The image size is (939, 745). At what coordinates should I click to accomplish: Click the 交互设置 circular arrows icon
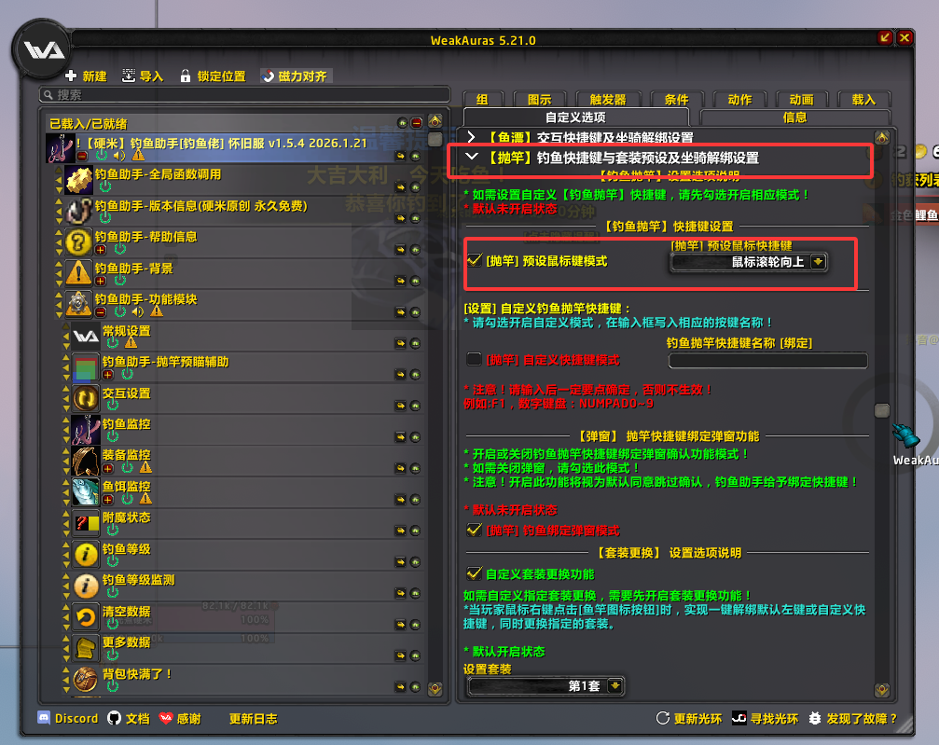coord(86,399)
